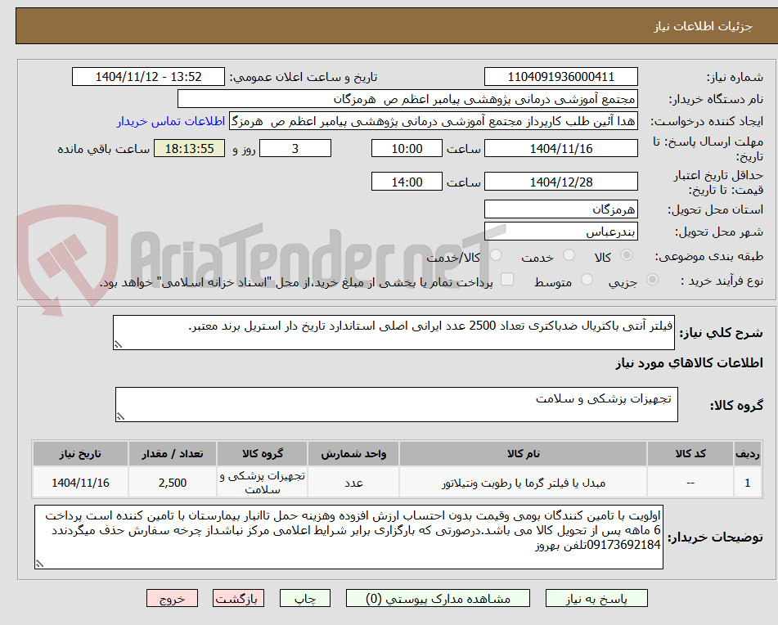Screen dimensions: 778x625
Task: Click the تعداد / مقدار column header
Action: coord(172,454)
